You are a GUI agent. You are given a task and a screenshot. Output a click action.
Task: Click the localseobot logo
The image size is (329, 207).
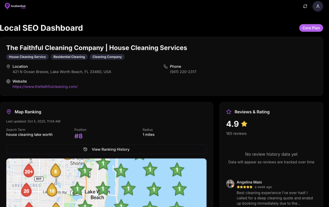15,6
